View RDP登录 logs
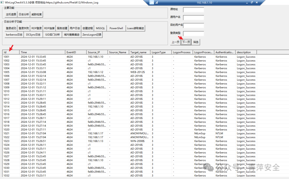Image resolution: width=289 pixels, height=179 pixels. click(36, 28)
